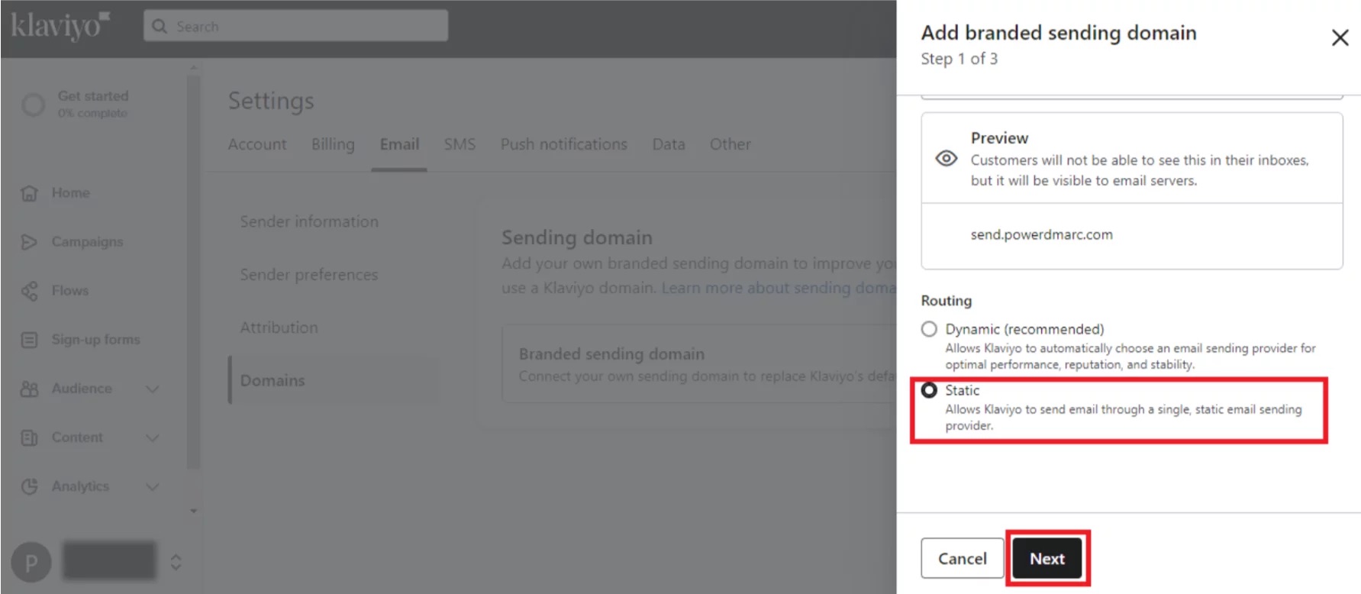This screenshot has width=1361, height=594.
Task: Open the Push notifications tab
Action: (564, 144)
